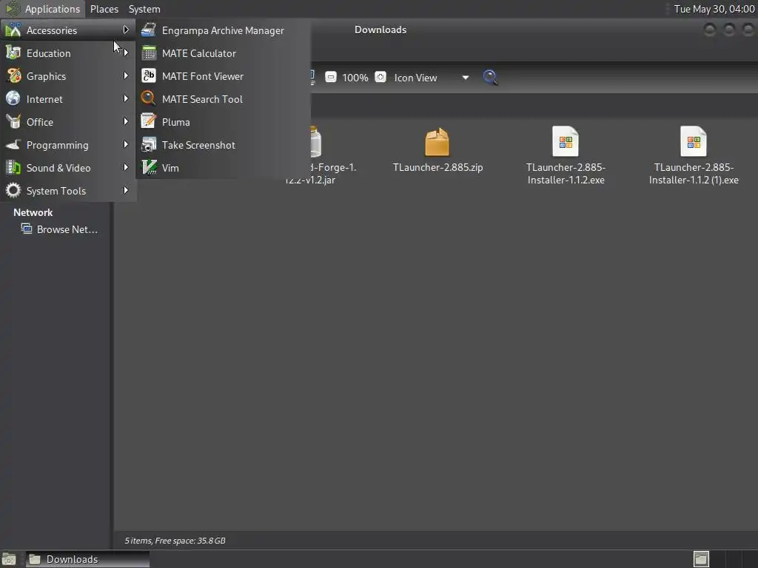Image resolution: width=758 pixels, height=568 pixels.
Task: Click the MATE Font Viewer icon
Action: point(148,76)
